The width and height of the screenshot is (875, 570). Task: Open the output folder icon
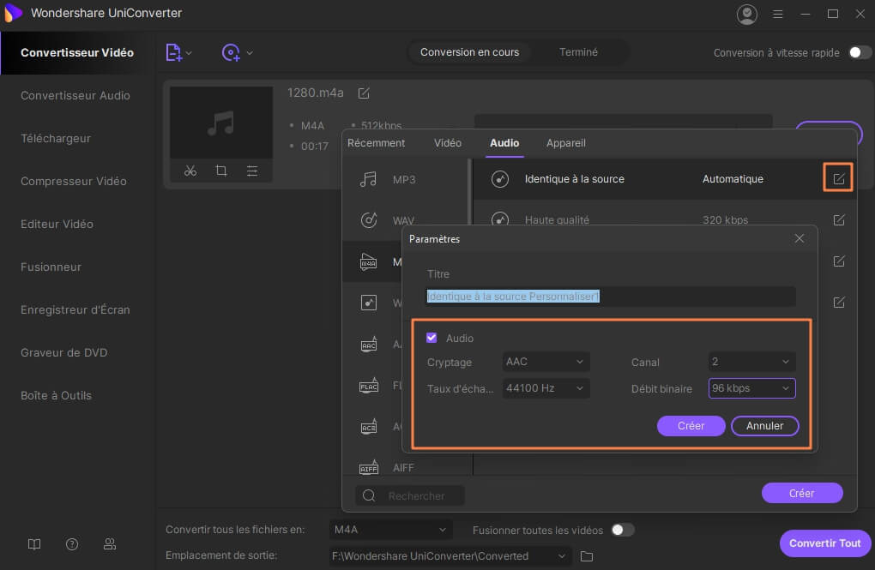[587, 556]
